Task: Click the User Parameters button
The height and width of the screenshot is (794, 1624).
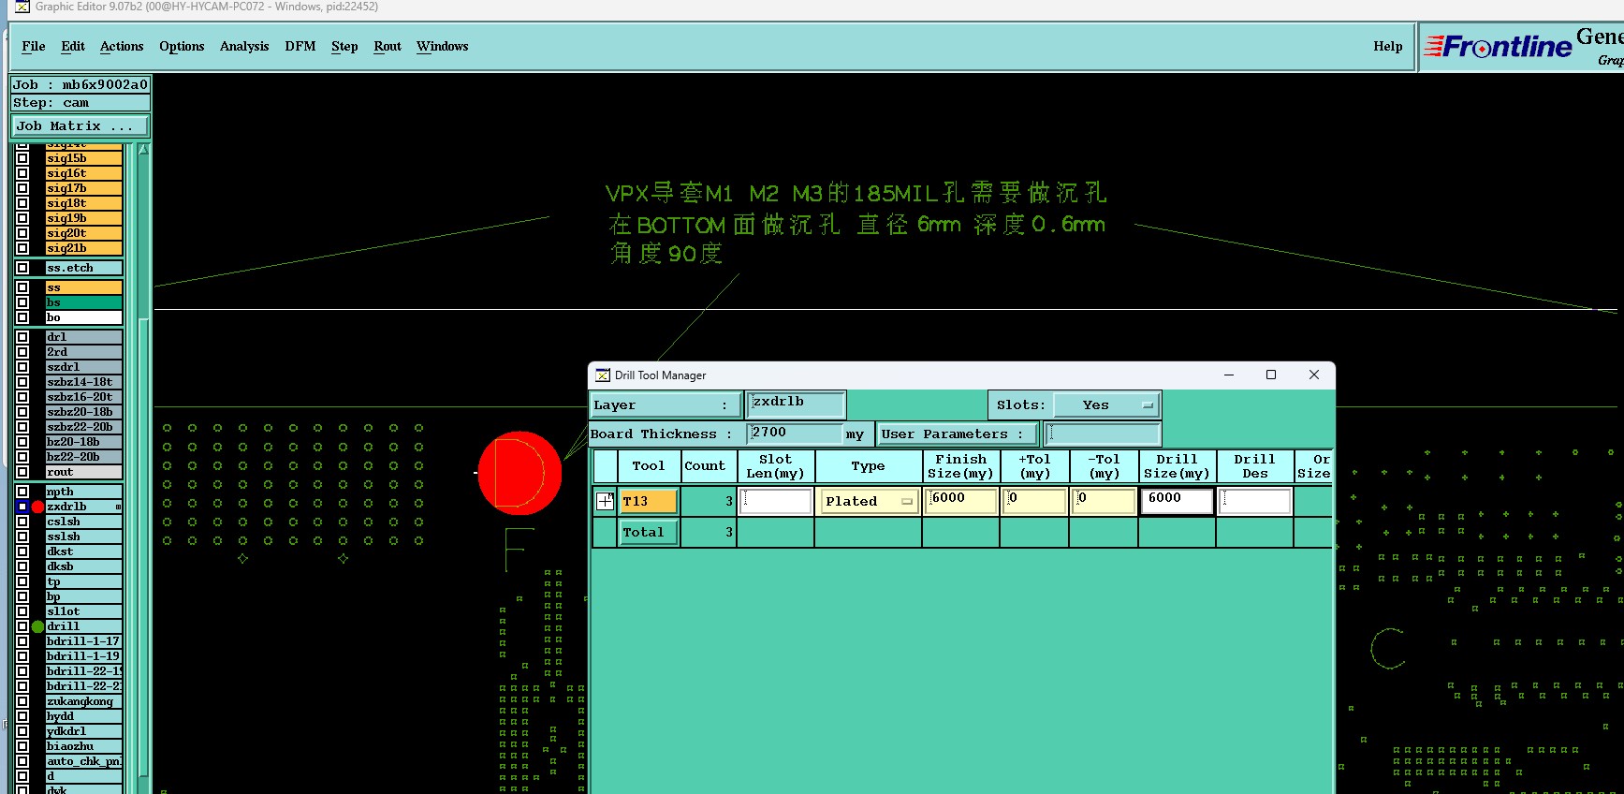Action: coord(958,434)
